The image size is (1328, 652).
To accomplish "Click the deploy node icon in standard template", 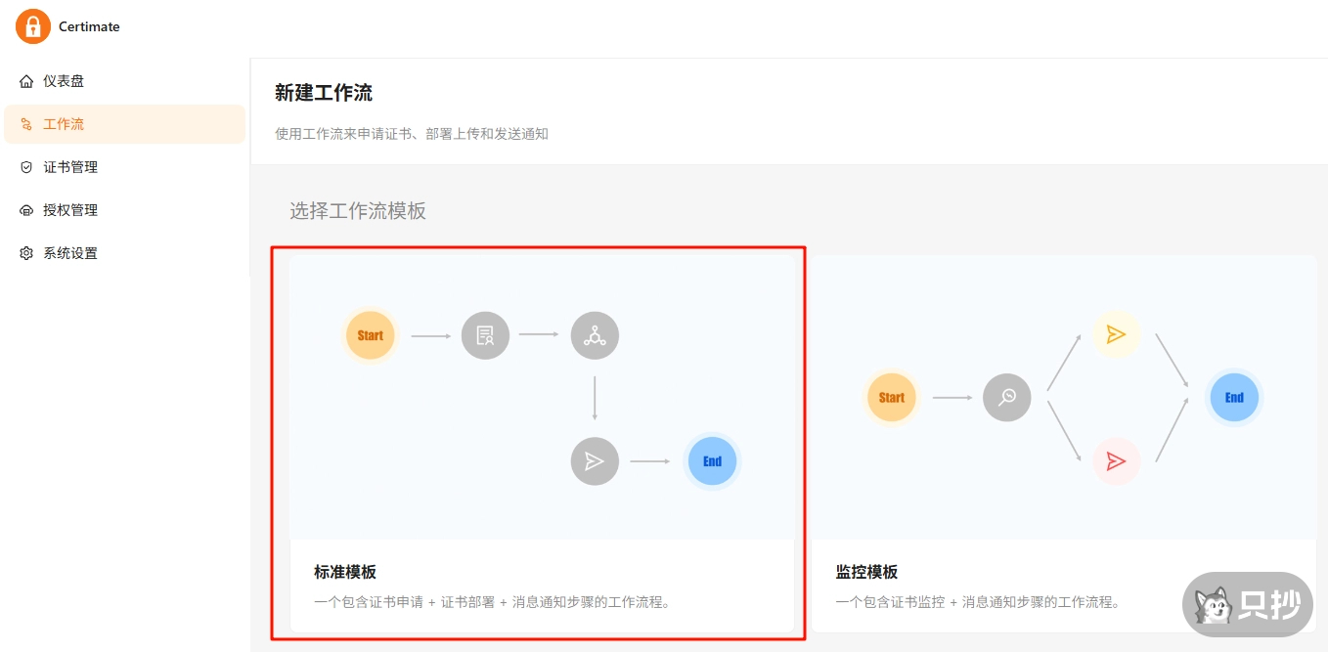I will click(595, 335).
